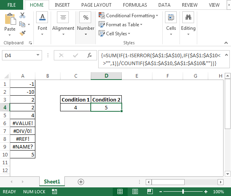This screenshot has width=231, height=196.
Task: Switch to Page Layout view button
Action: 135,192
